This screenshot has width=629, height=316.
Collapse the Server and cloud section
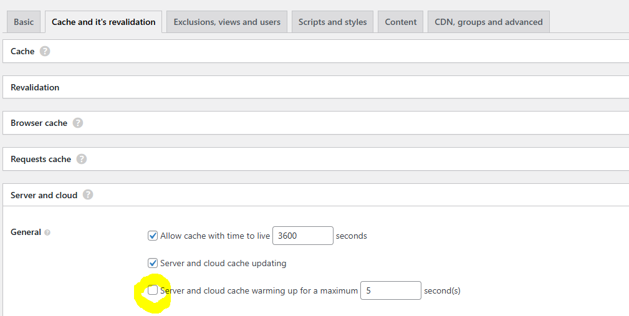click(44, 195)
